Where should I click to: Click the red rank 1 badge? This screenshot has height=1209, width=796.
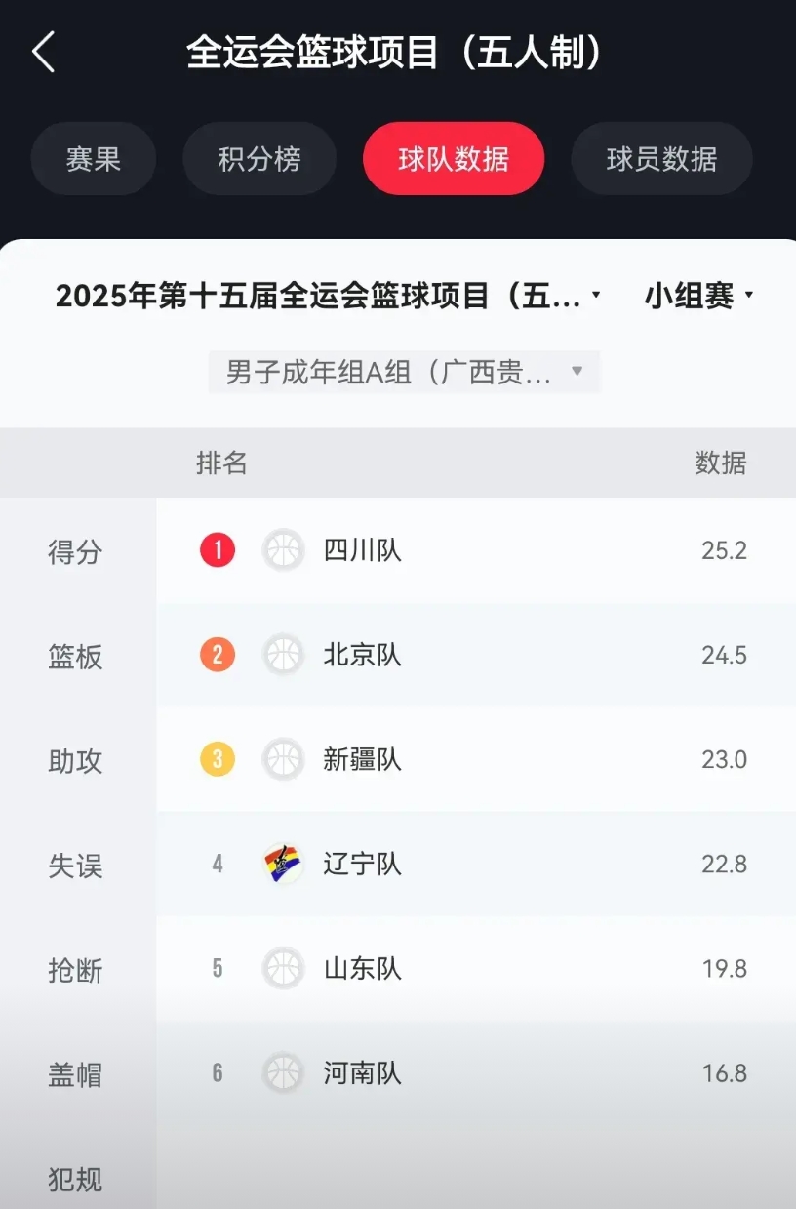pos(218,550)
